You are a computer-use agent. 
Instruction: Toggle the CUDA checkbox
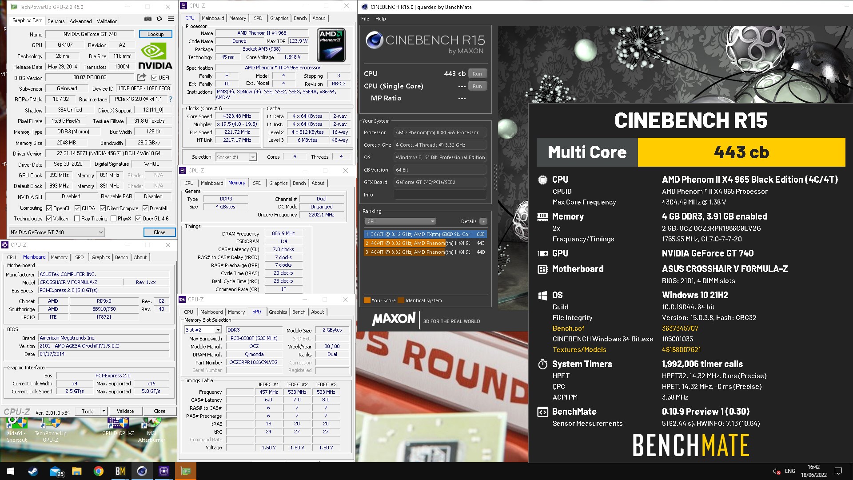click(77, 208)
